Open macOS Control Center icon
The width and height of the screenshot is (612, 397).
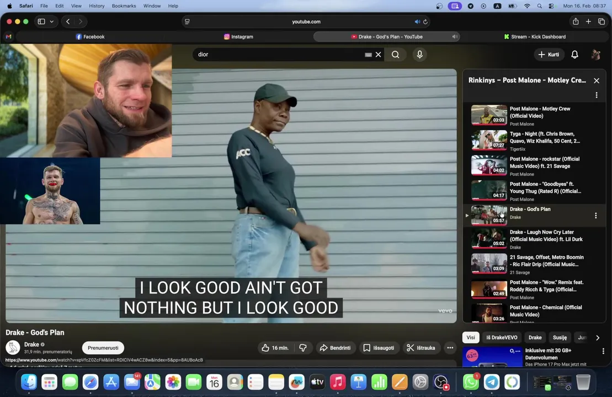[x=551, y=6]
